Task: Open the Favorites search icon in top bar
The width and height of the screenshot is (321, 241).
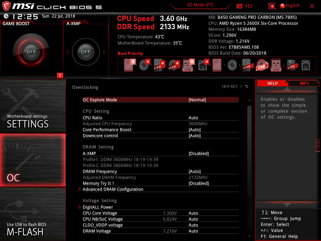Action: pyautogui.click(x=271, y=6)
